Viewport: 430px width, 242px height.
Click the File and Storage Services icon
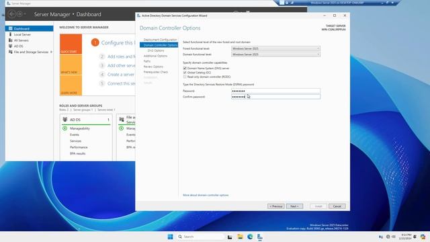(x=11, y=52)
